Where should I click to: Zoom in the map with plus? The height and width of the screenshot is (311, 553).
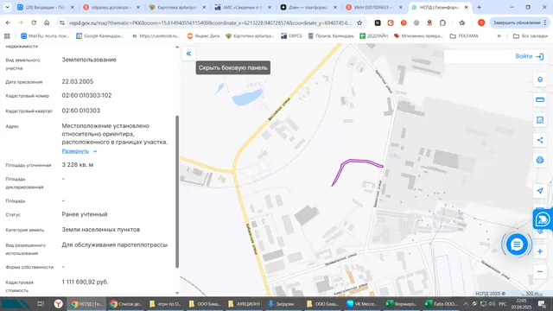pos(539,251)
